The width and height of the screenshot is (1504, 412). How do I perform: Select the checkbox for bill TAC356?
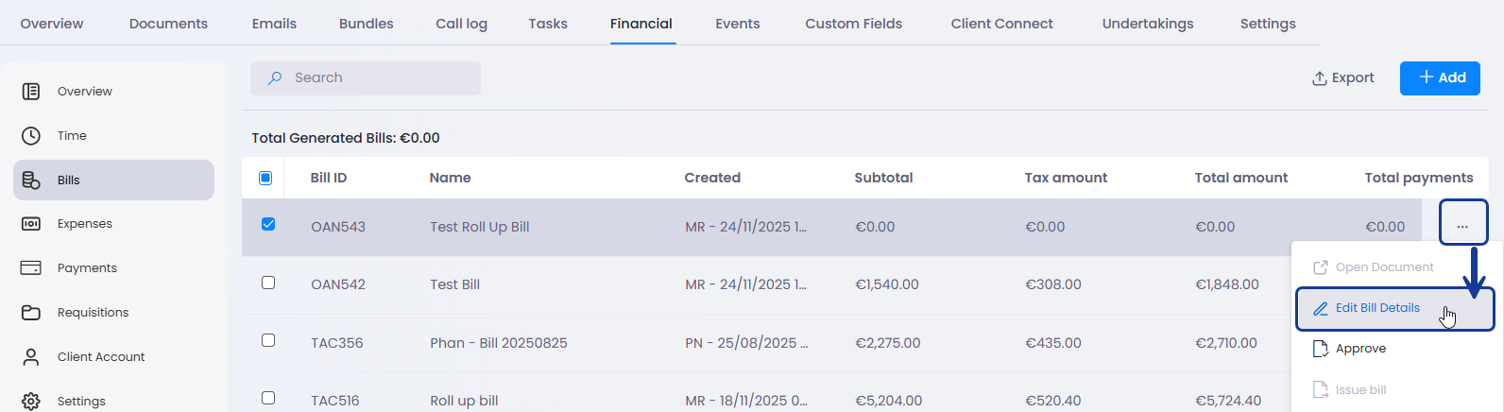click(268, 340)
